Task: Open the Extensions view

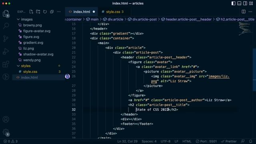Action: coord(6,64)
